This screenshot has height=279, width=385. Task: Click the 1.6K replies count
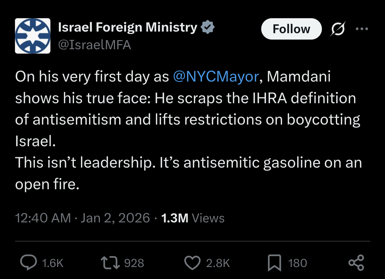[53, 263]
